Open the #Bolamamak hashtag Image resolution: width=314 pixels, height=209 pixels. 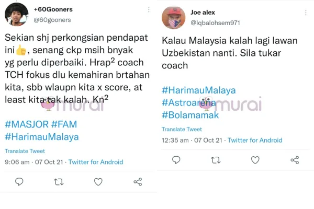point(190,115)
